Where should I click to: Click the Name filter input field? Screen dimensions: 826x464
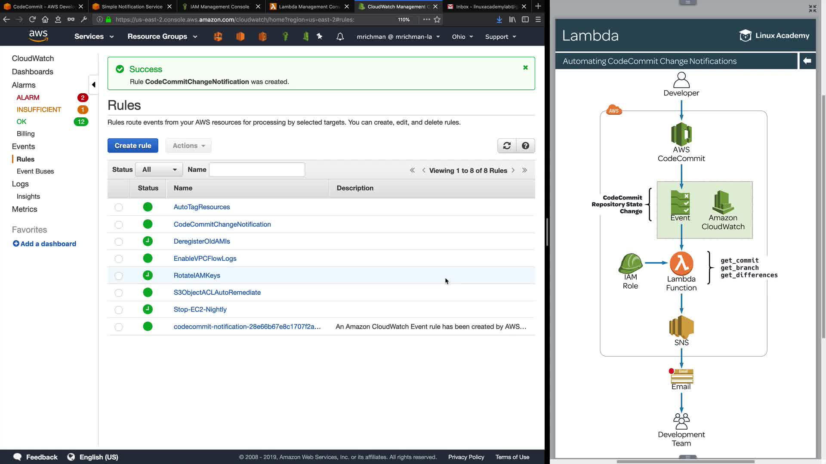coord(257,170)
